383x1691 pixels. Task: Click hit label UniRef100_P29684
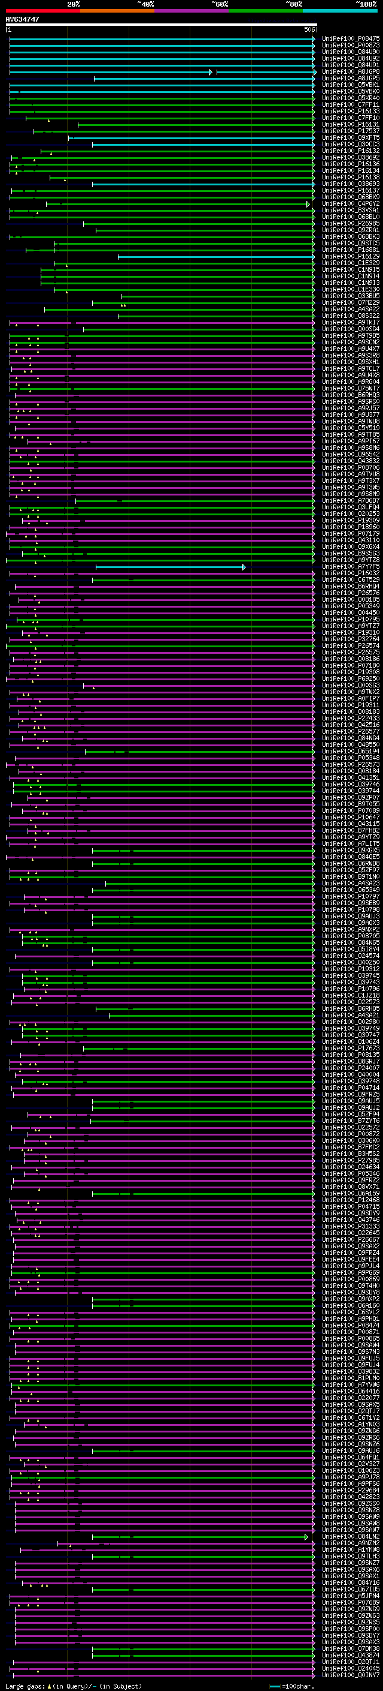click(x=351, y=1490)
